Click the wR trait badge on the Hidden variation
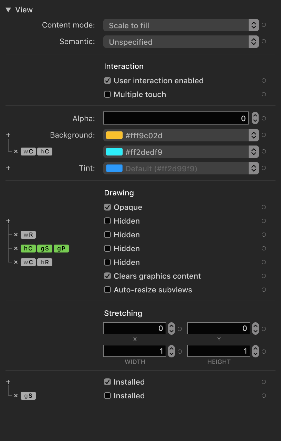 click(x=28, y=235)
